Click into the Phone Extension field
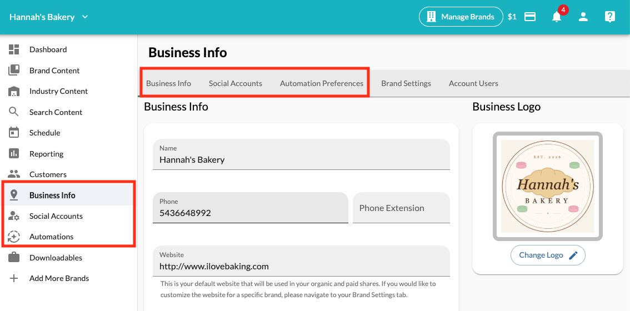The image size is (630, 311). pyautogui.click(x=401, y=208)
